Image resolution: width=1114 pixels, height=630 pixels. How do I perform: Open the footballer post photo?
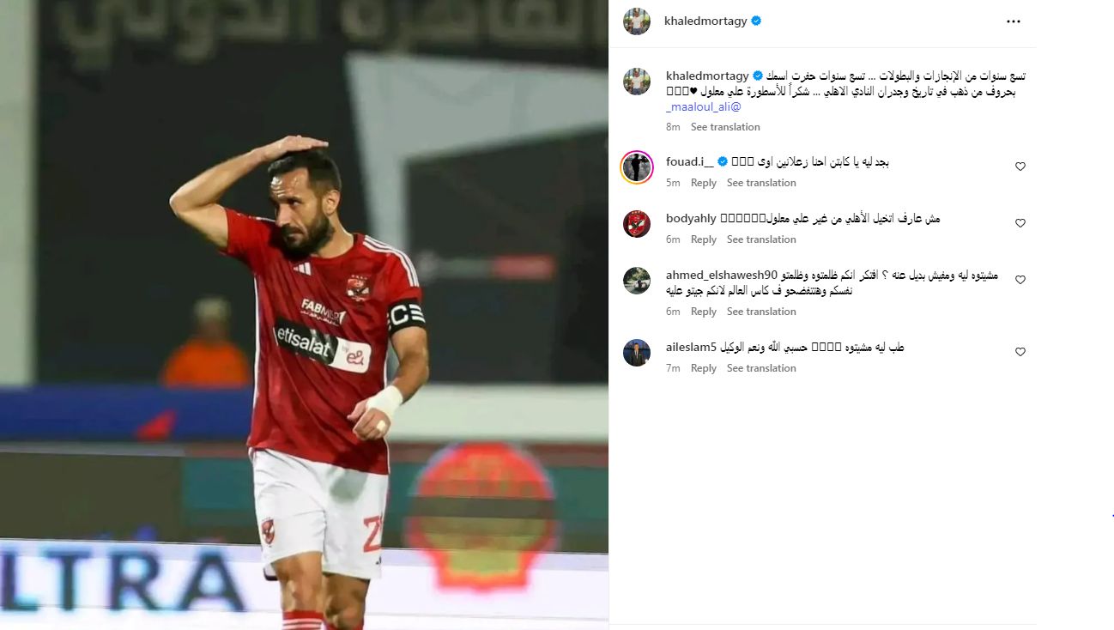tap(304, 315)
